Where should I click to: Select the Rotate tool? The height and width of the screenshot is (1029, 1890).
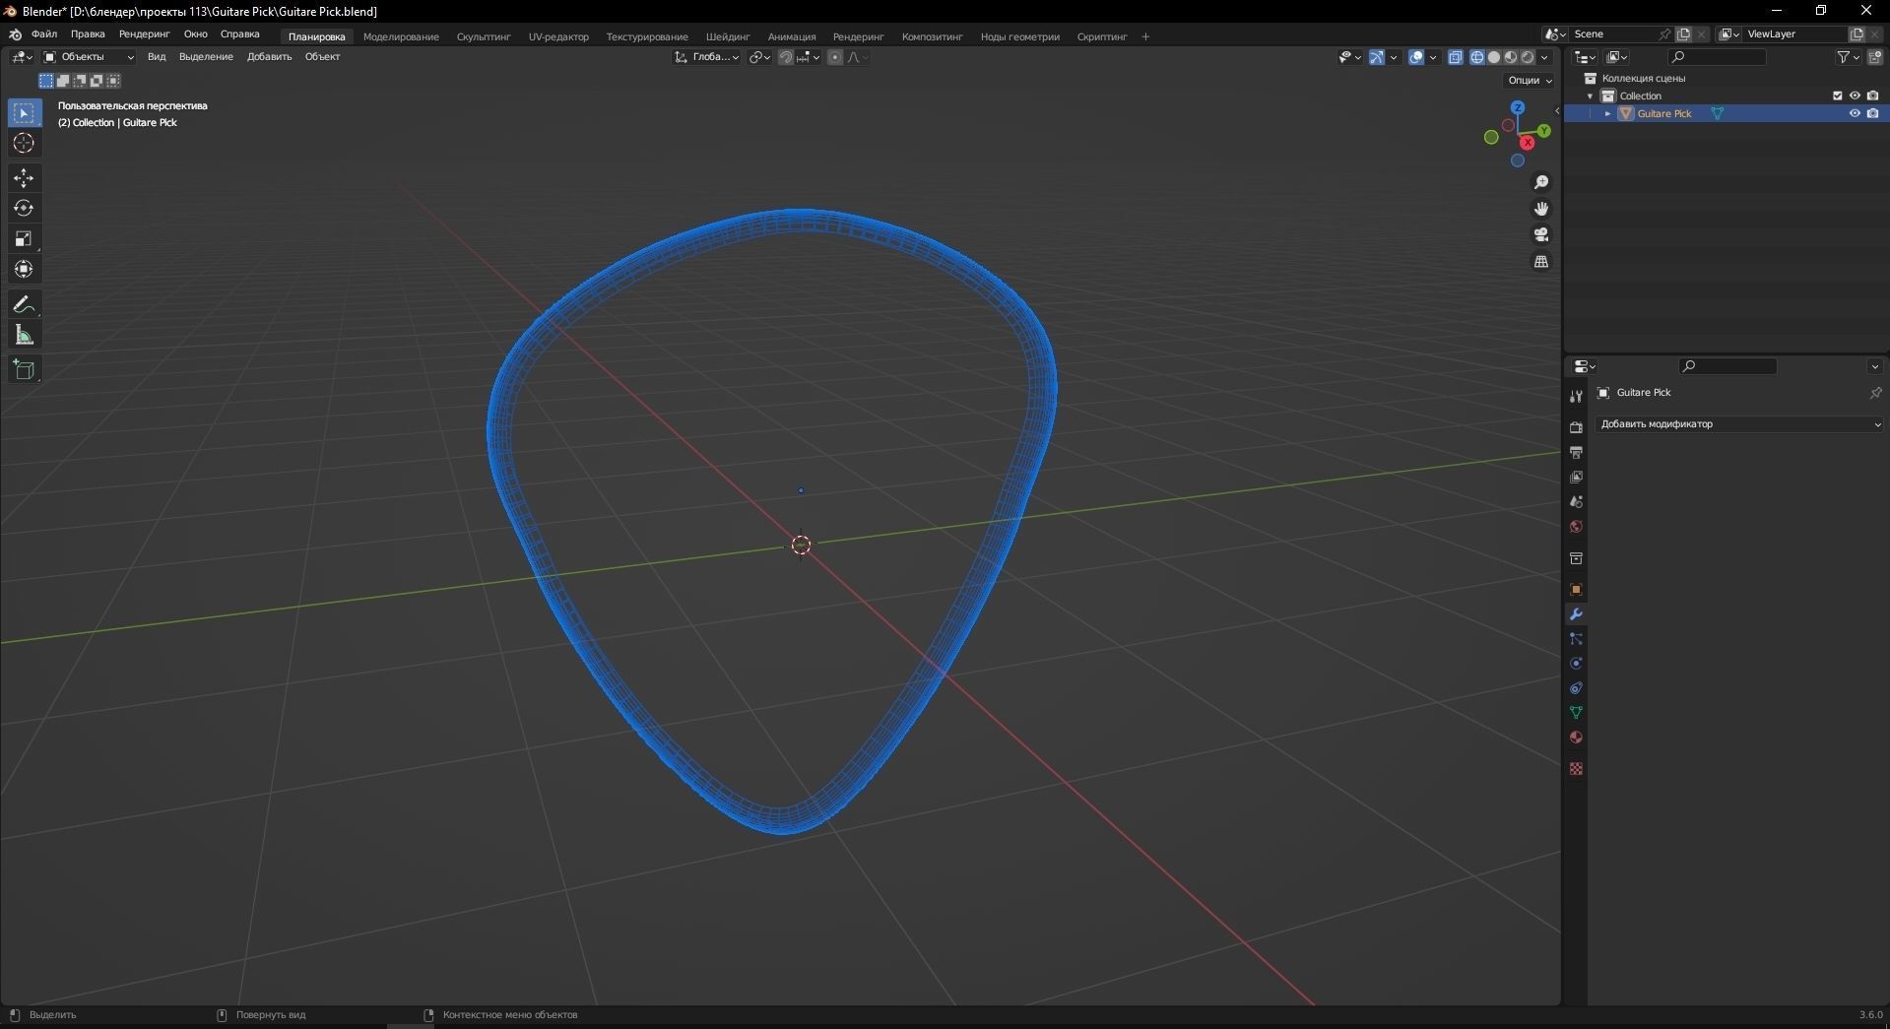pos(24,209)
